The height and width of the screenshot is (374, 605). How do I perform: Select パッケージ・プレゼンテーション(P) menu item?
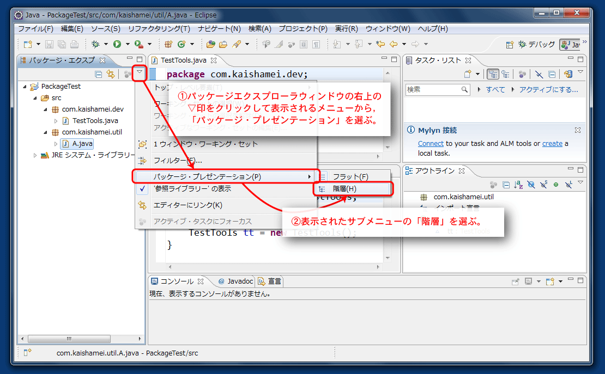[226, 176]
